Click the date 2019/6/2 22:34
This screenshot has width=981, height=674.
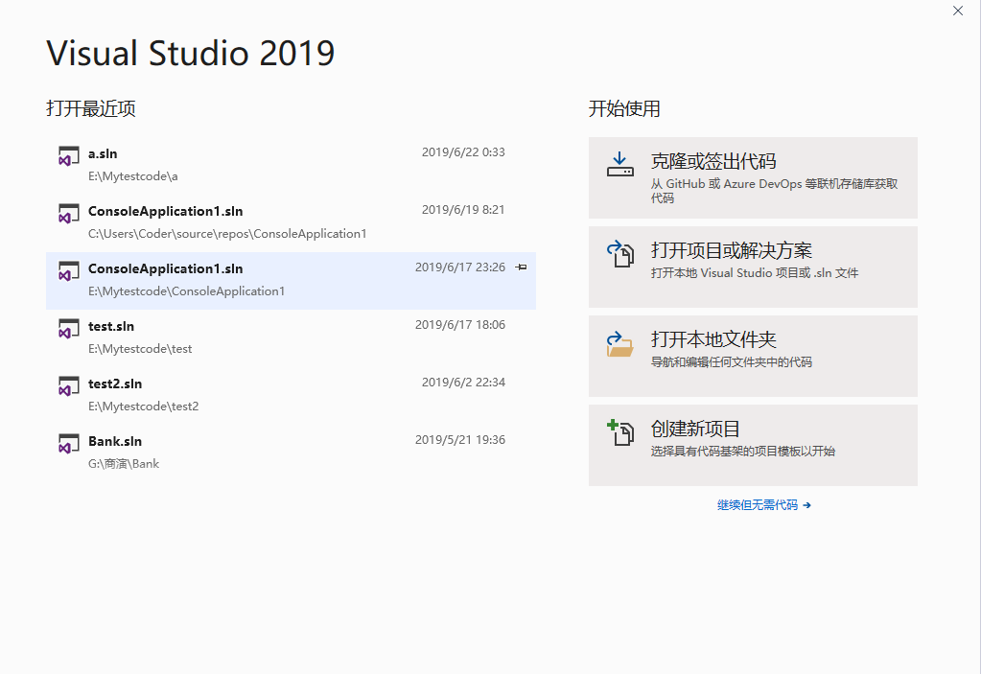coord(463,383)
